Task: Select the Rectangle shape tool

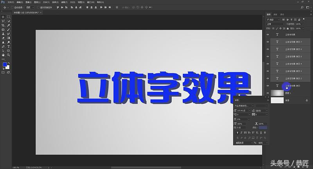Action: (x=9, y=51)
